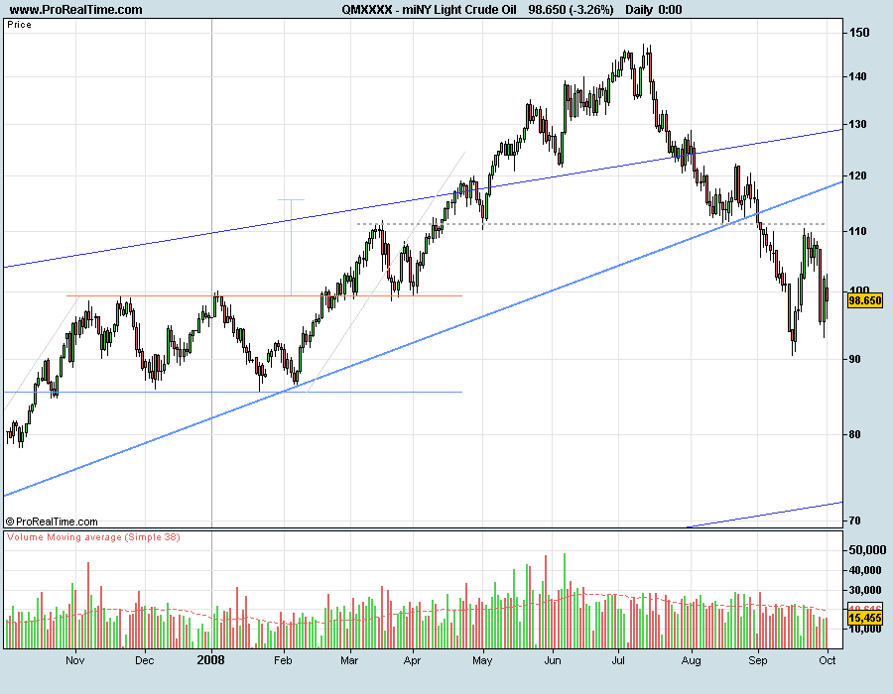Select the light blue vertical measurement marker
Viewport: 893px width, 694px height.
point(291,247)
